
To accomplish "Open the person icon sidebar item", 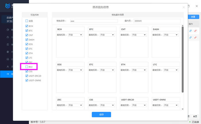I will tap(8, 67).
